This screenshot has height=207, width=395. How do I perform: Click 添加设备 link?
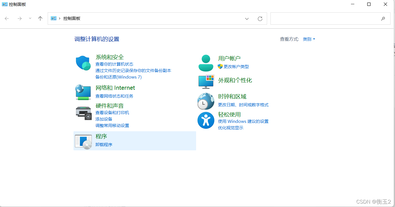click(104, 119)
